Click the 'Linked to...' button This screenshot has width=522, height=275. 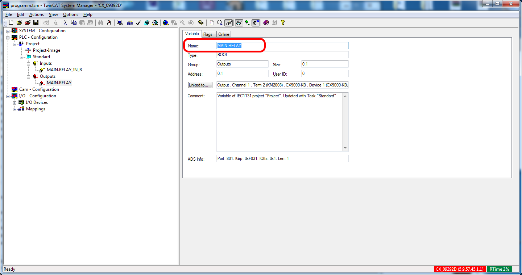[200, 85]
